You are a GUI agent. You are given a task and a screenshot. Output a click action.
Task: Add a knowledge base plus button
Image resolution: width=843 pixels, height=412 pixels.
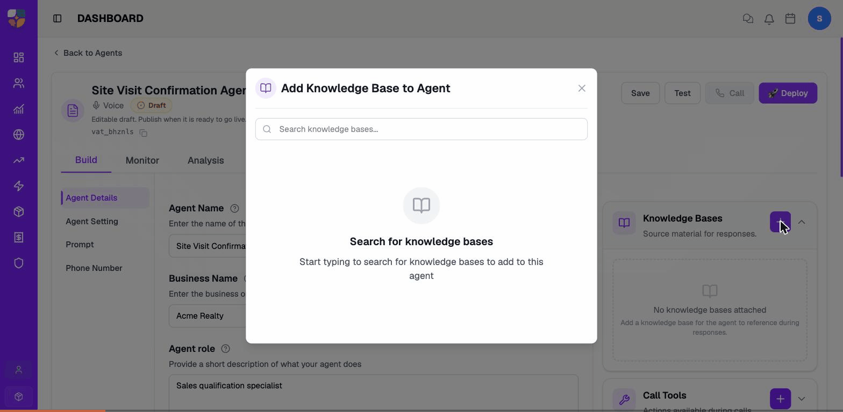pyautogui.click(x=780, y=222)
